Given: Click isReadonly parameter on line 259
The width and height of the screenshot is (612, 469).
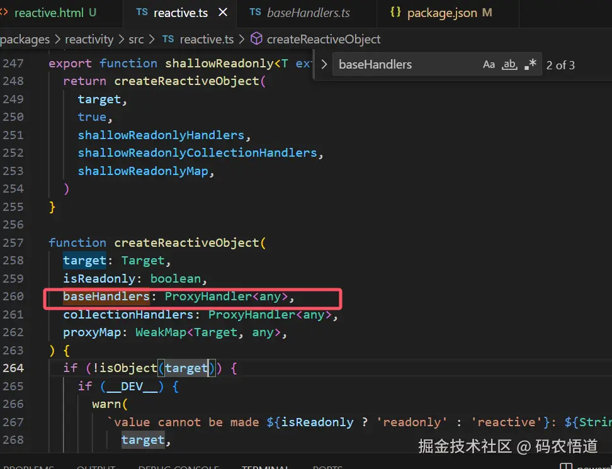Looking at the screenshot, I should click(99, 279).
